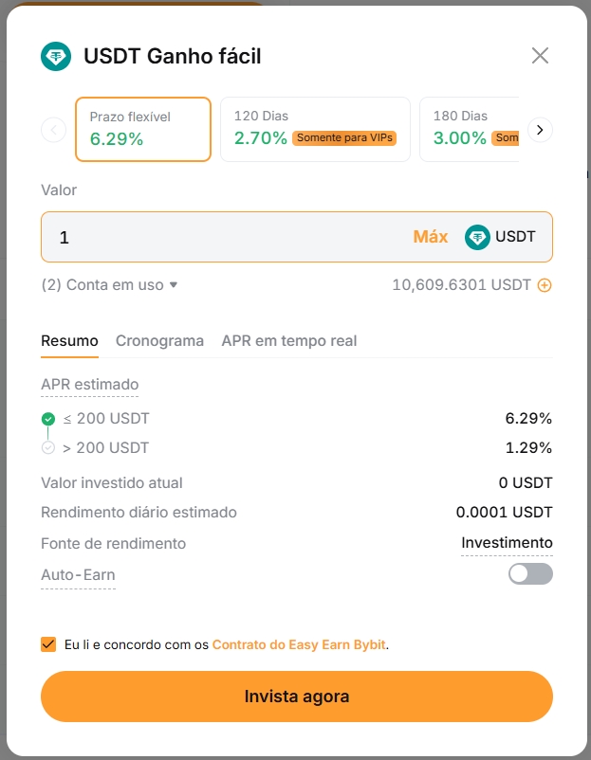Select the Prazo flexível 6.29% option

(142, 129)
